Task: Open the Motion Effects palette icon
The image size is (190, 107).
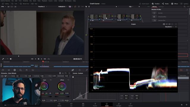Action: pyautogui.click(x=33, y=70)
